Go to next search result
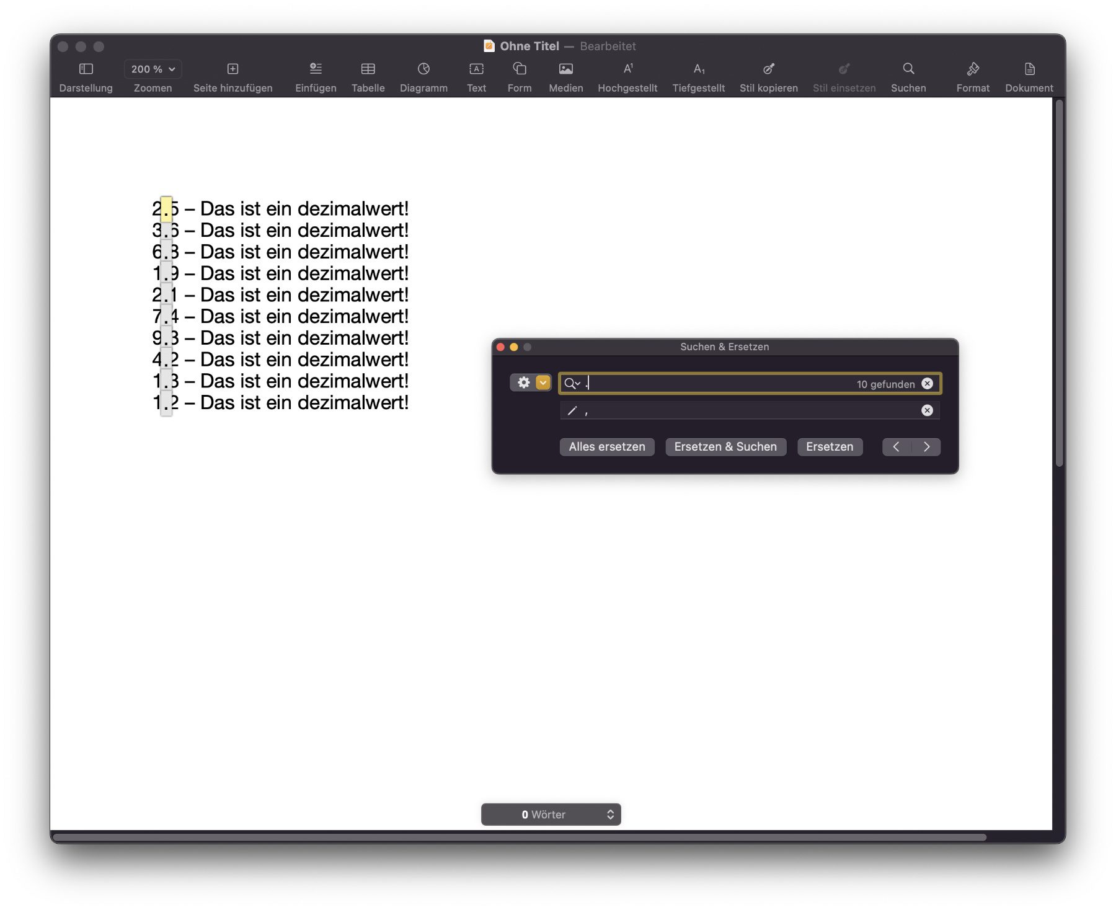The height and width of the screenshot is (910, 1116). click(926, 447)
